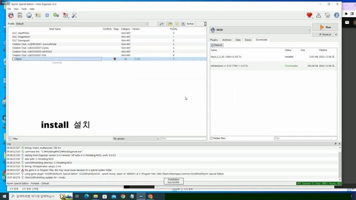Undock the Log panel float icon

335,144
